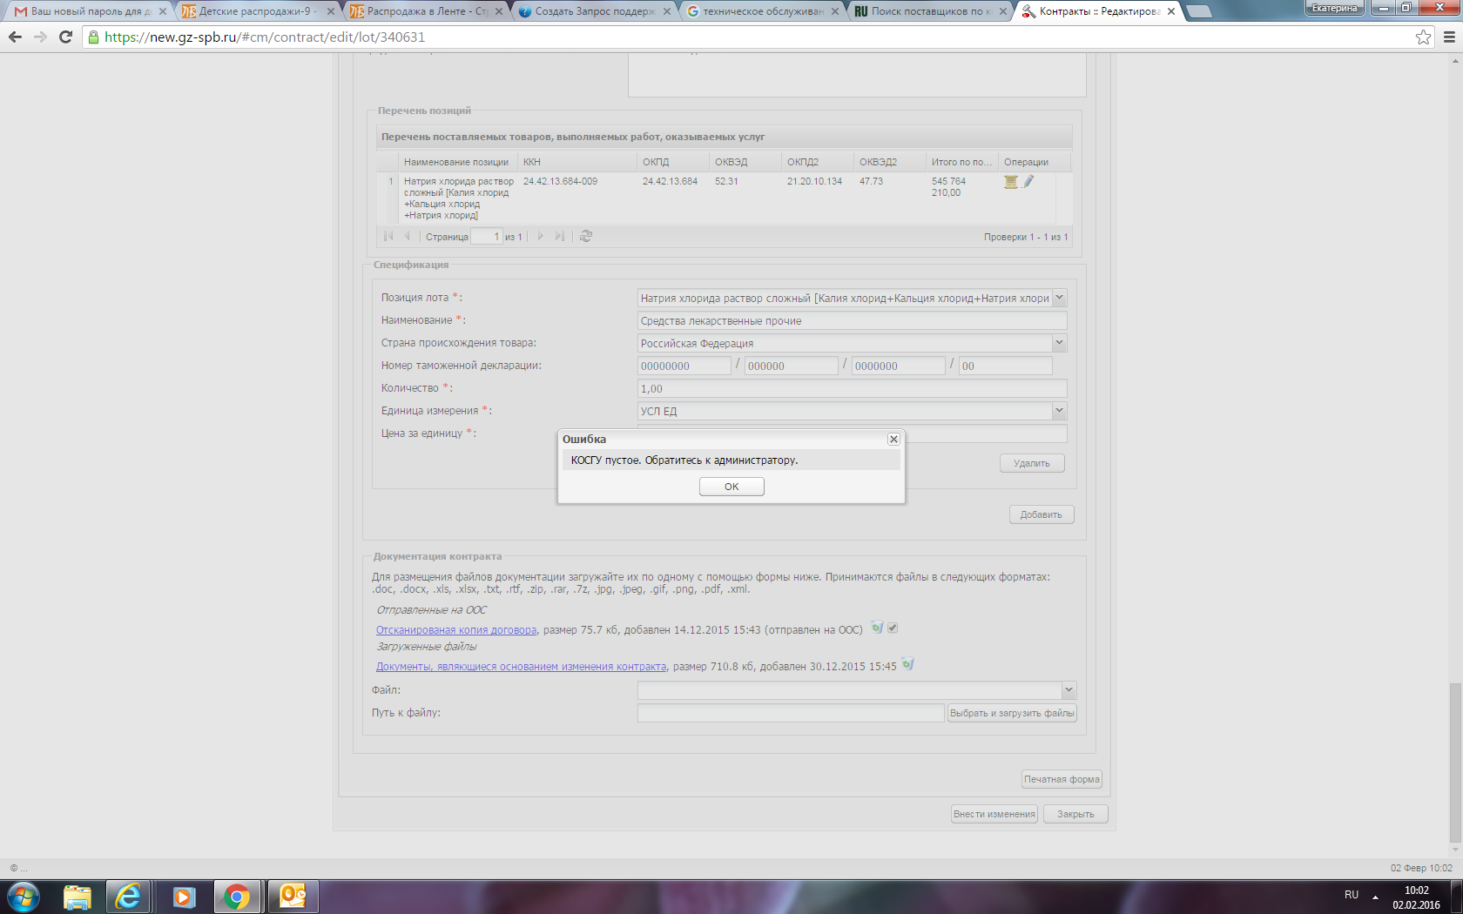Click the Екатерина user profile button
Screen dimensions: 1463x914
[x=1334, y=8]
